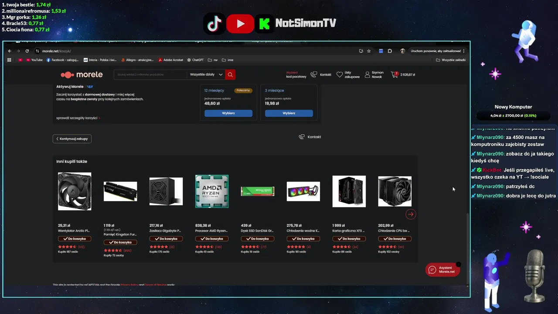Screen dimensions: 558x314
Task: Open the AMD Ryzen processor image
Action: 212,191
